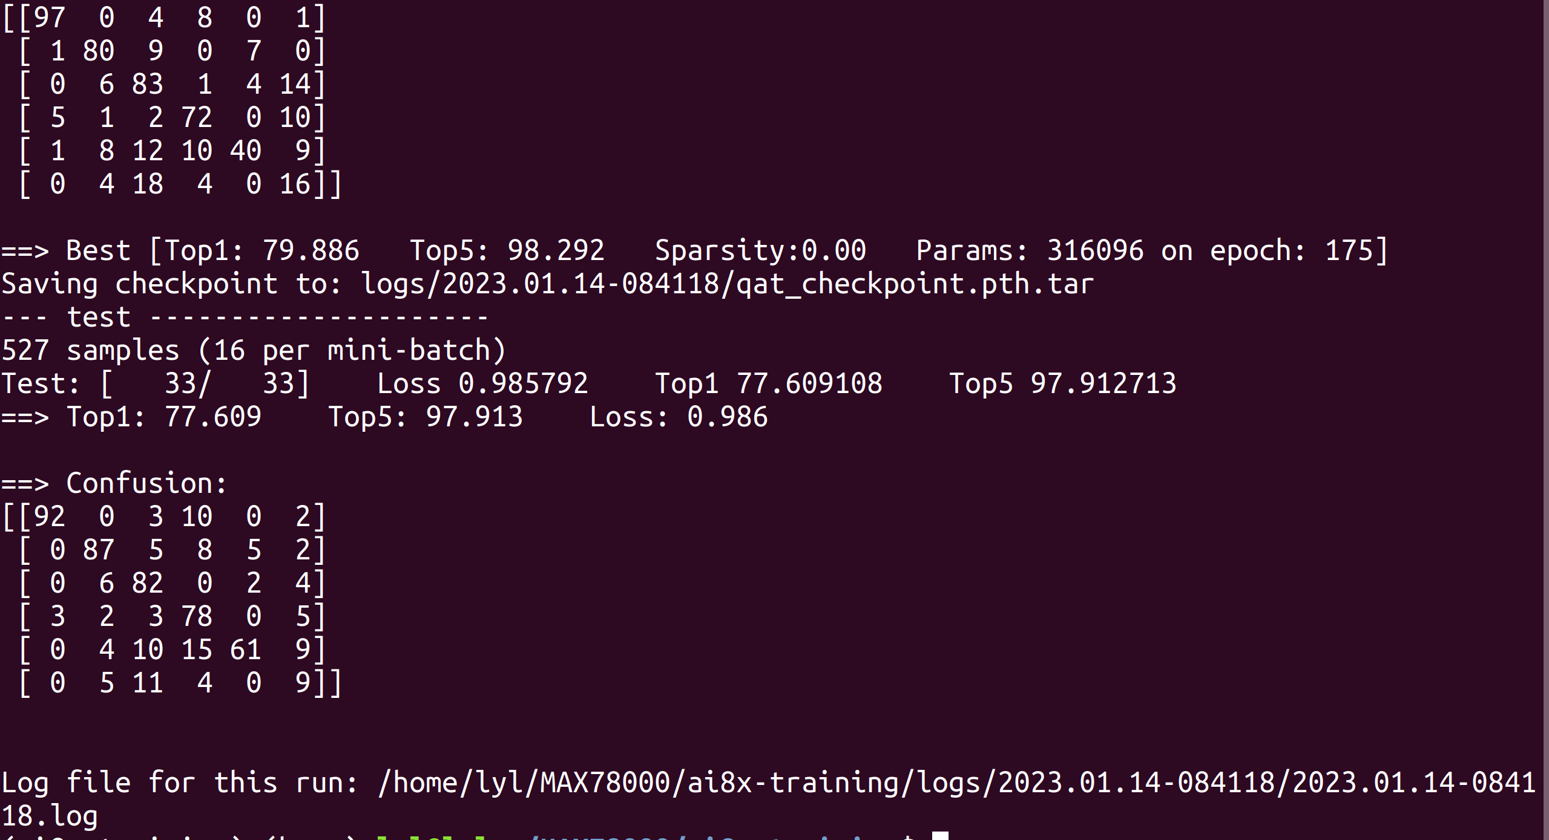Image resolution: width=1549 pixels, height=840 pixels.
Task: Click the 'Loss: 0.986' summary value
Action: (x=679, y=417)
